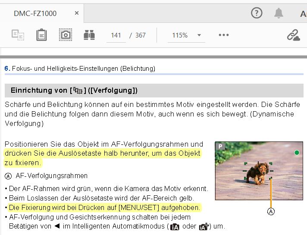Click the heading "Einrichtung von ([Verfolgung])"
307x235 pixels.
tap(74, 90)
